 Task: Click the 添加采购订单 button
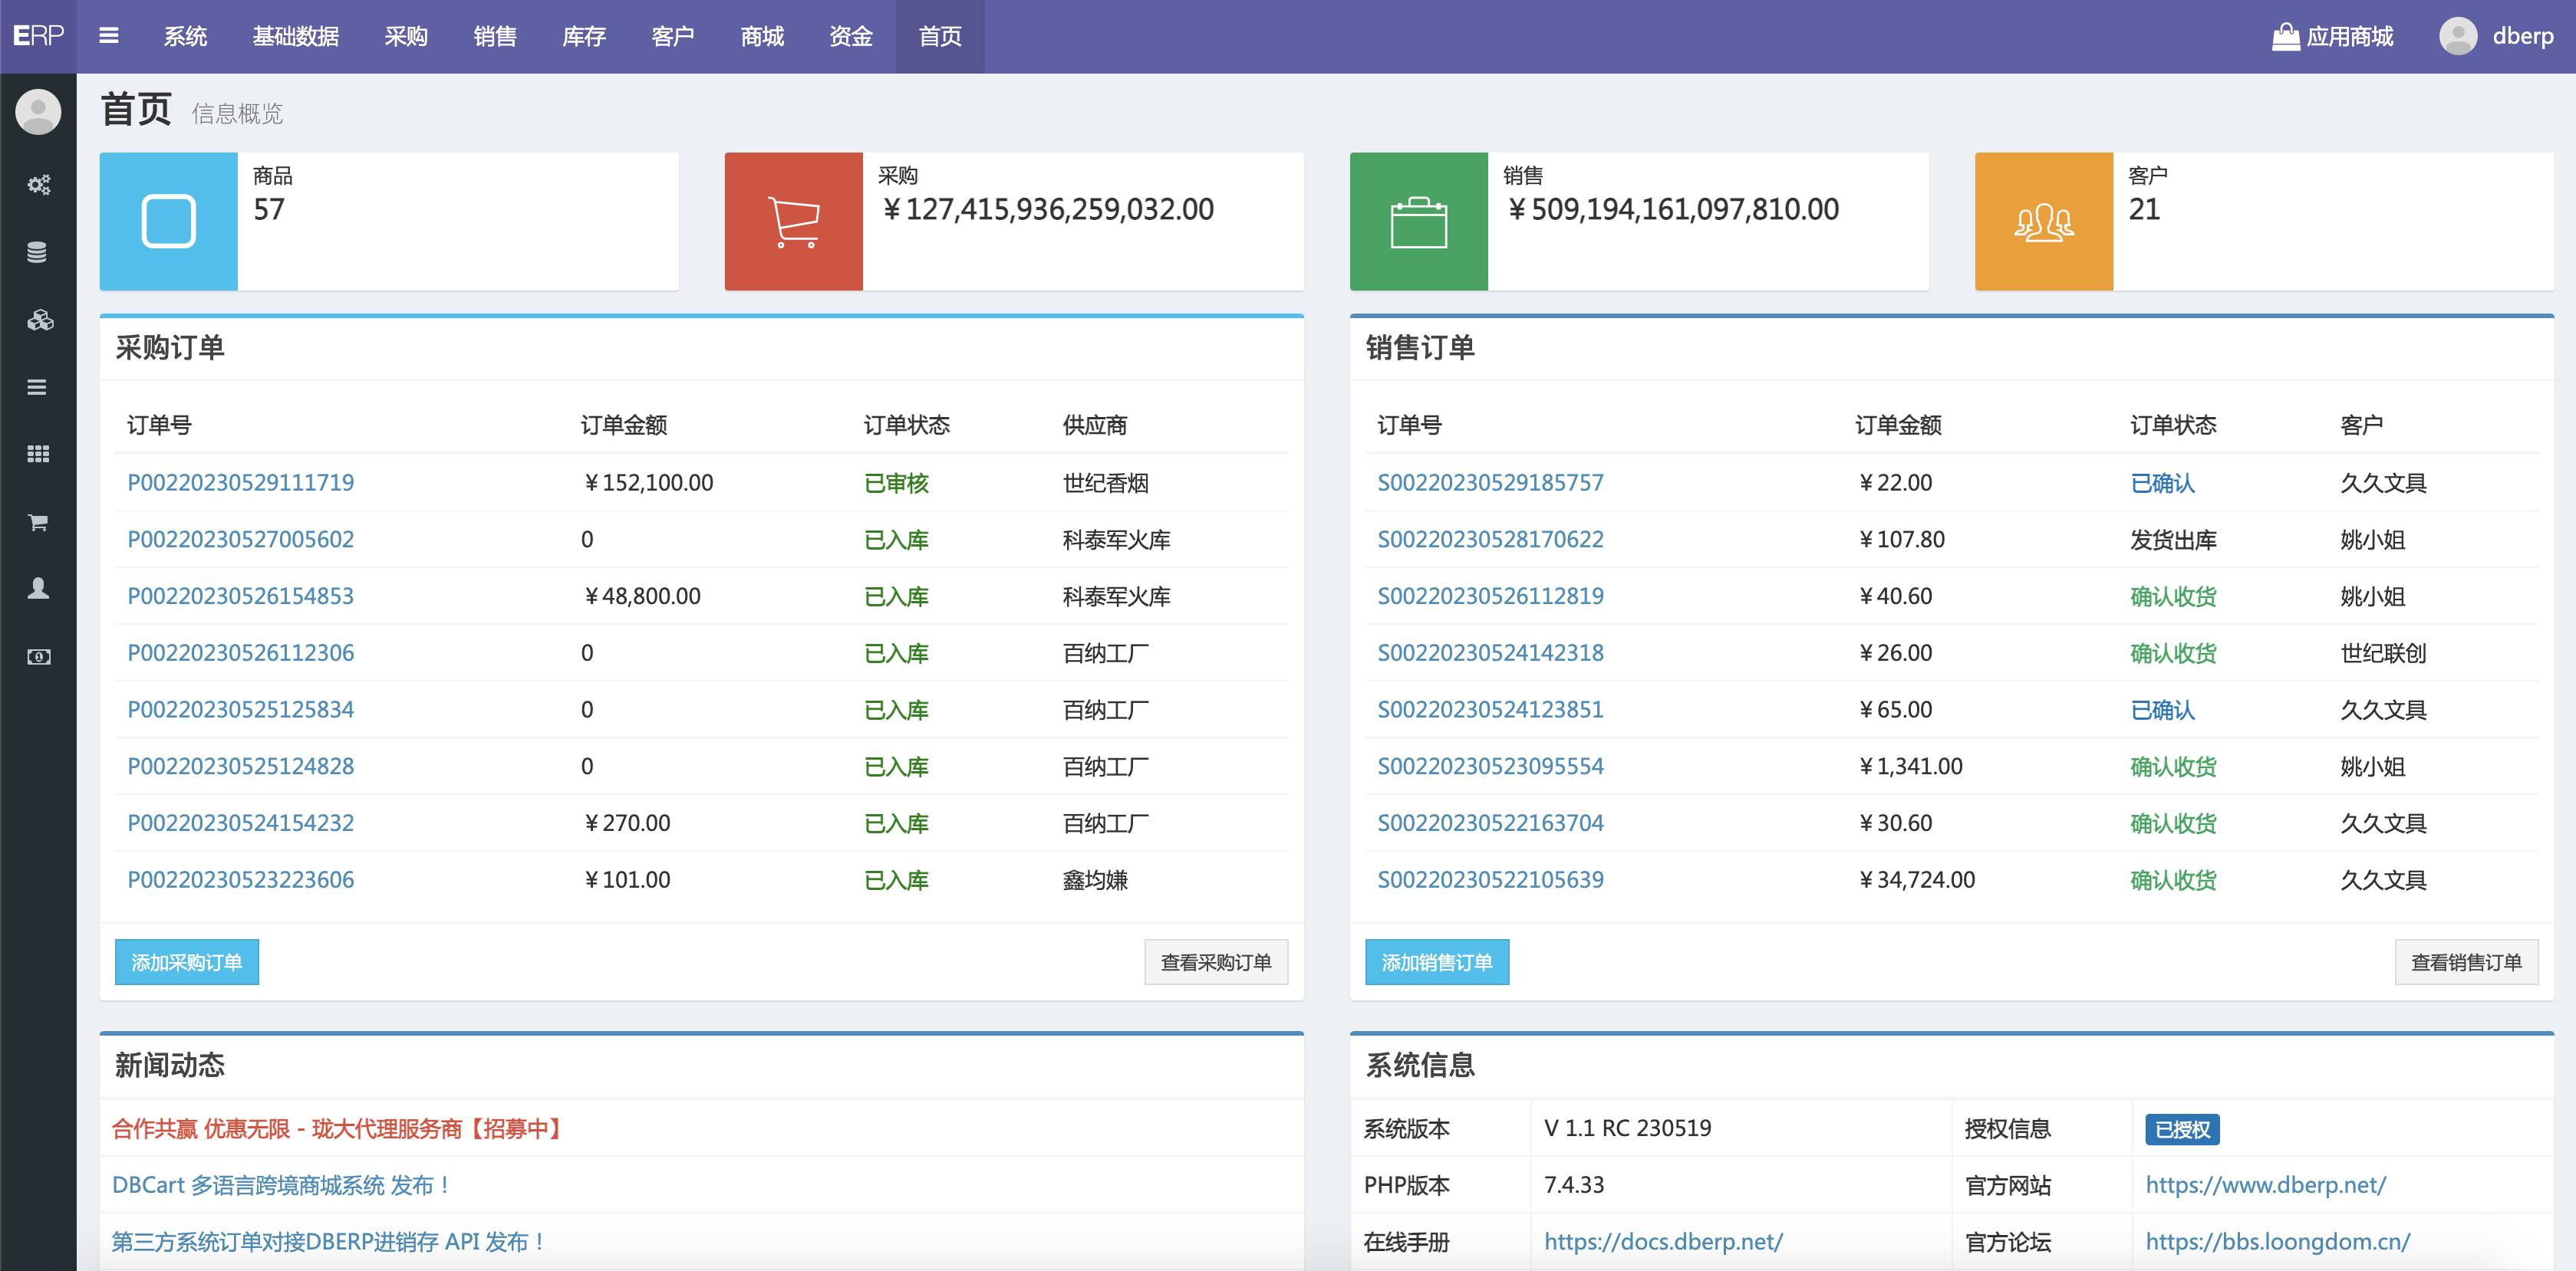point(186,961)
